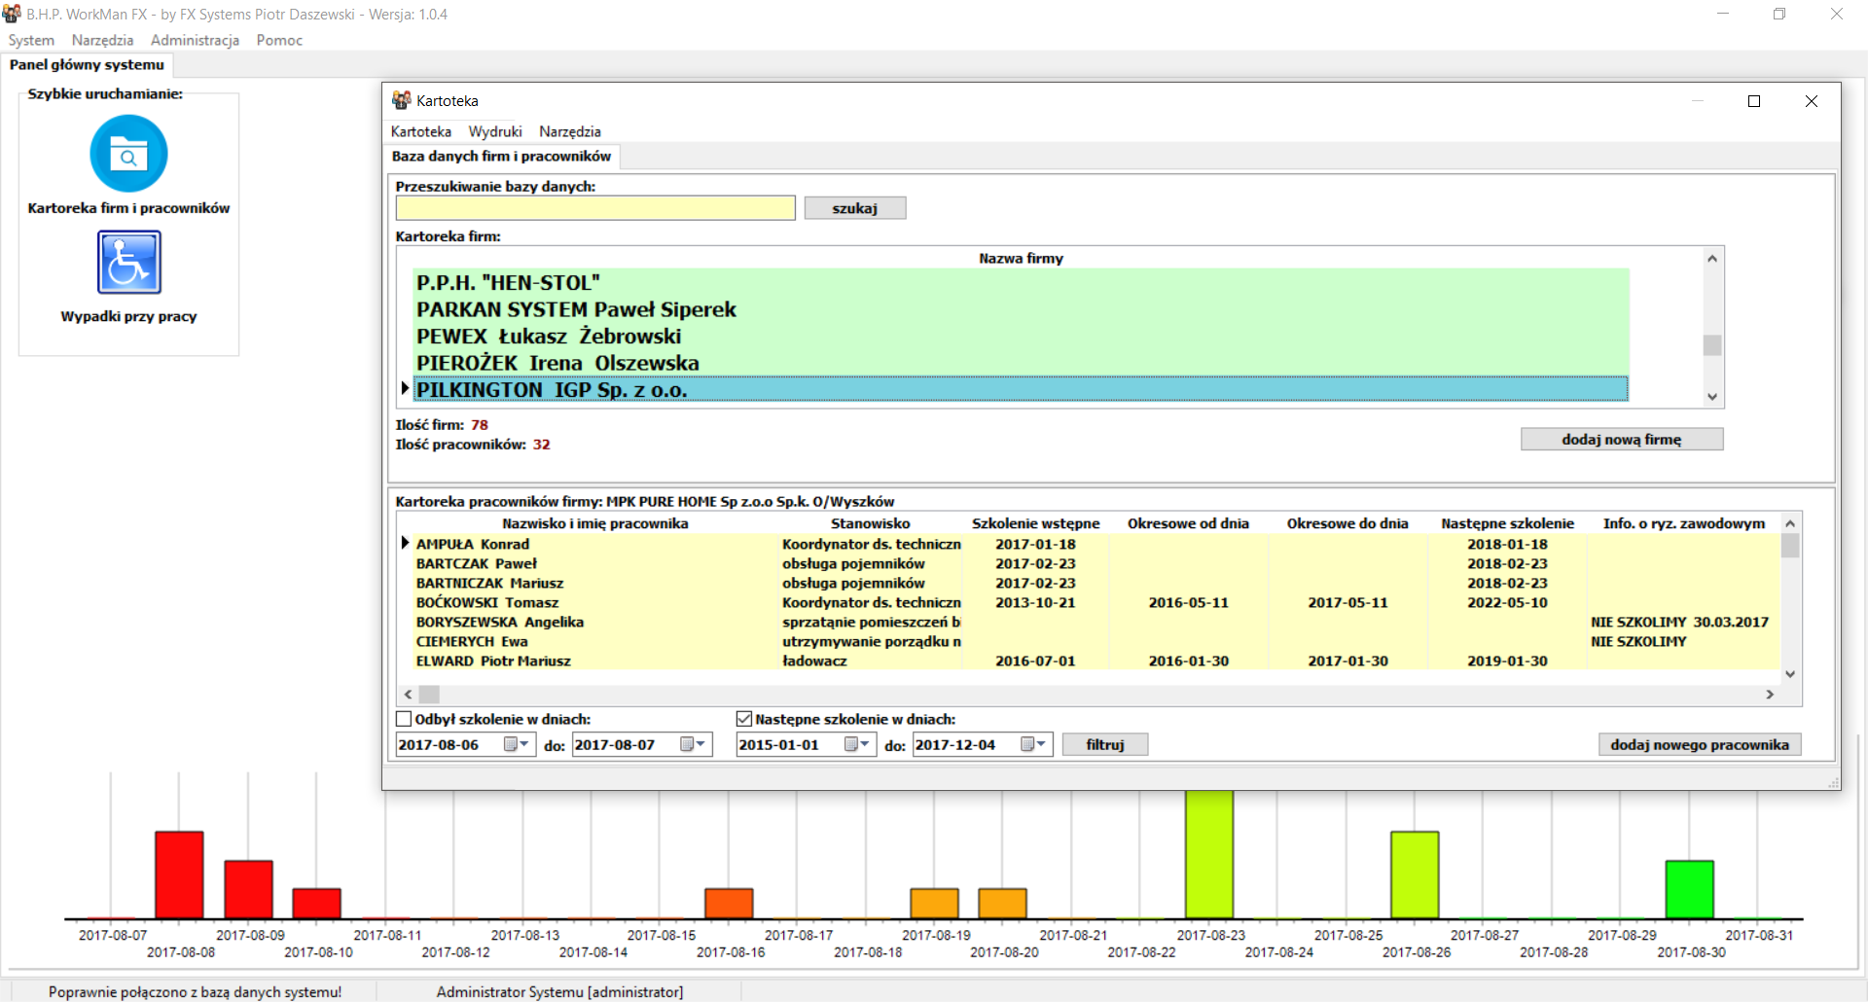Open the Wydruki menu
This screenshot has width=1868, height=1002.
pyautogui.click(x=495, y=131)
